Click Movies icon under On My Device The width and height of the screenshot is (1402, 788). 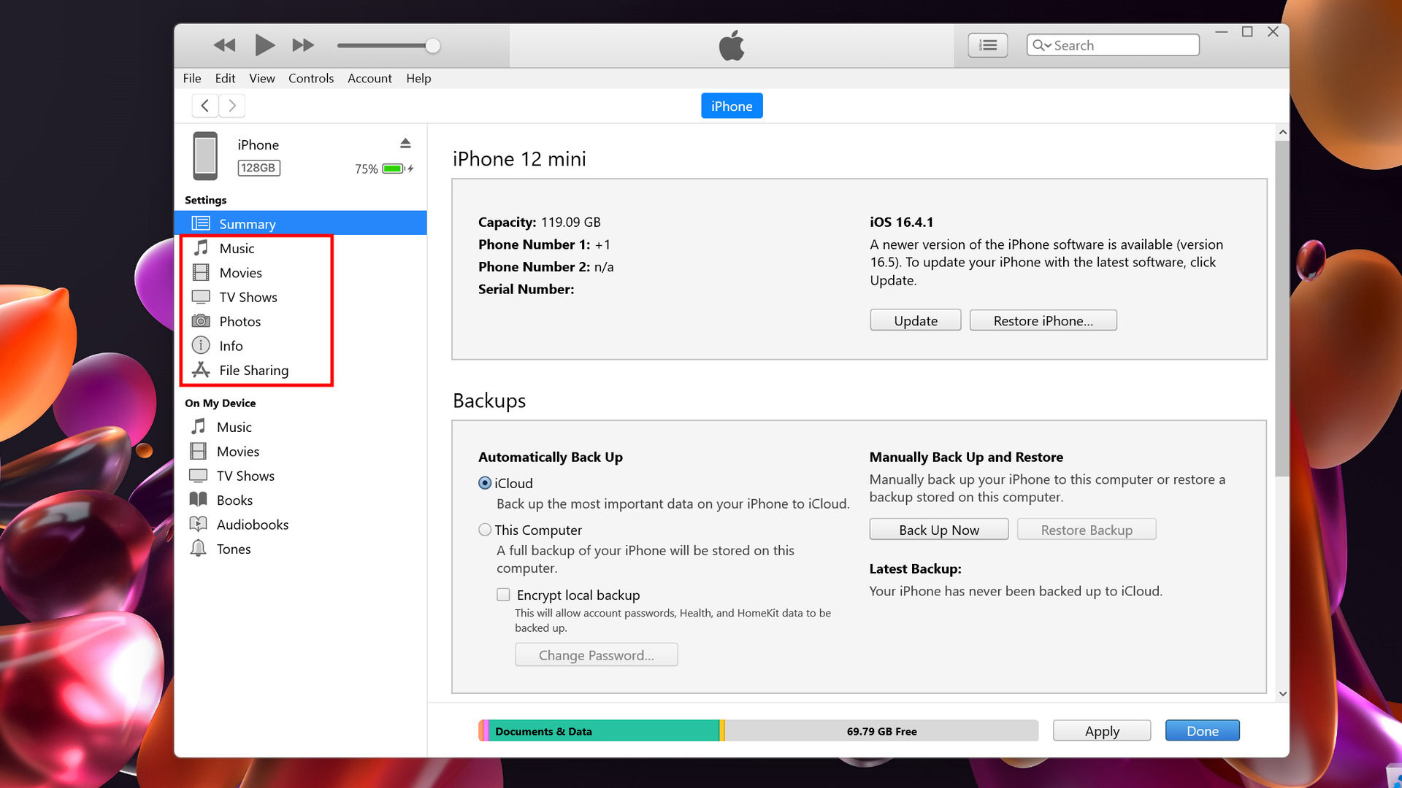point(198,451)
